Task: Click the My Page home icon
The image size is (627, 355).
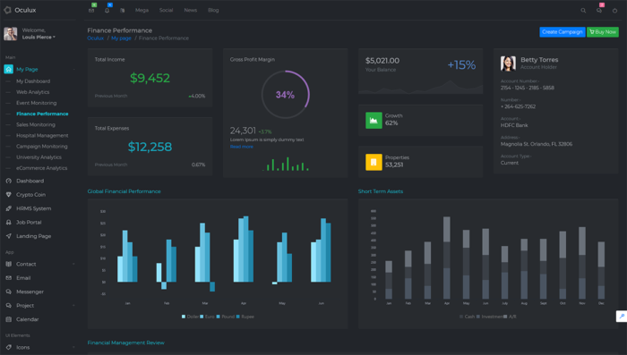Action: tap(8, 69)
